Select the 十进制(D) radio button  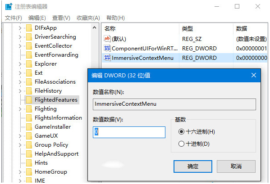(x=181, y=144)
